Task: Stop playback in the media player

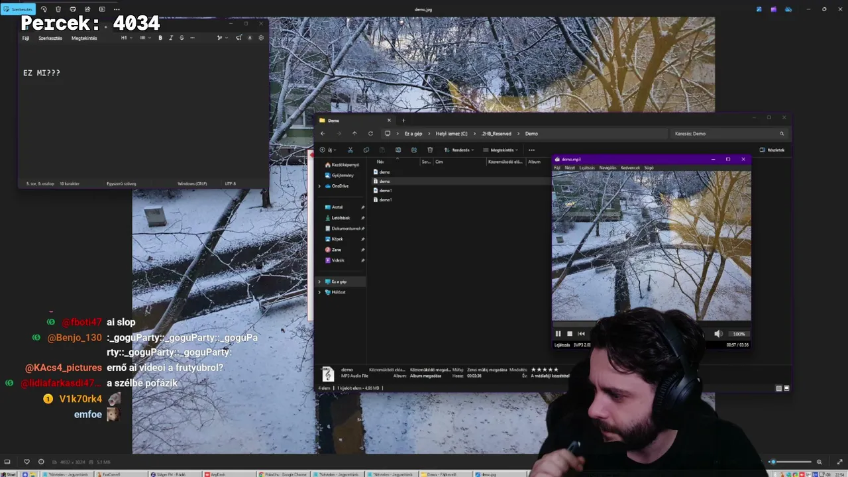Action: pyautogui.click(x=570, y=334)
